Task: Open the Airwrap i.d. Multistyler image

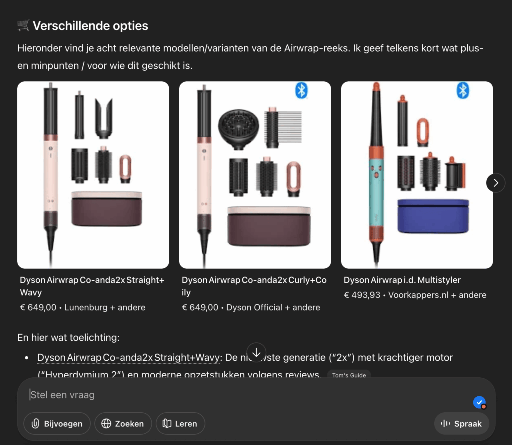Action: (x=417, y=175)
